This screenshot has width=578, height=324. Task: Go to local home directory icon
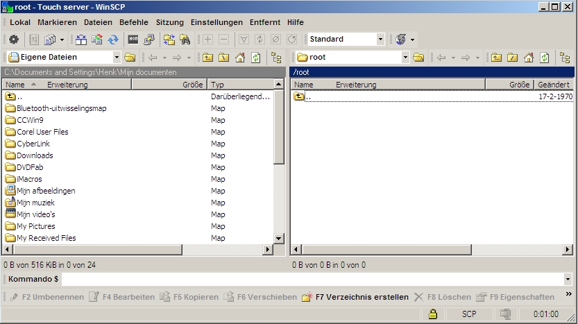(240, 58)
